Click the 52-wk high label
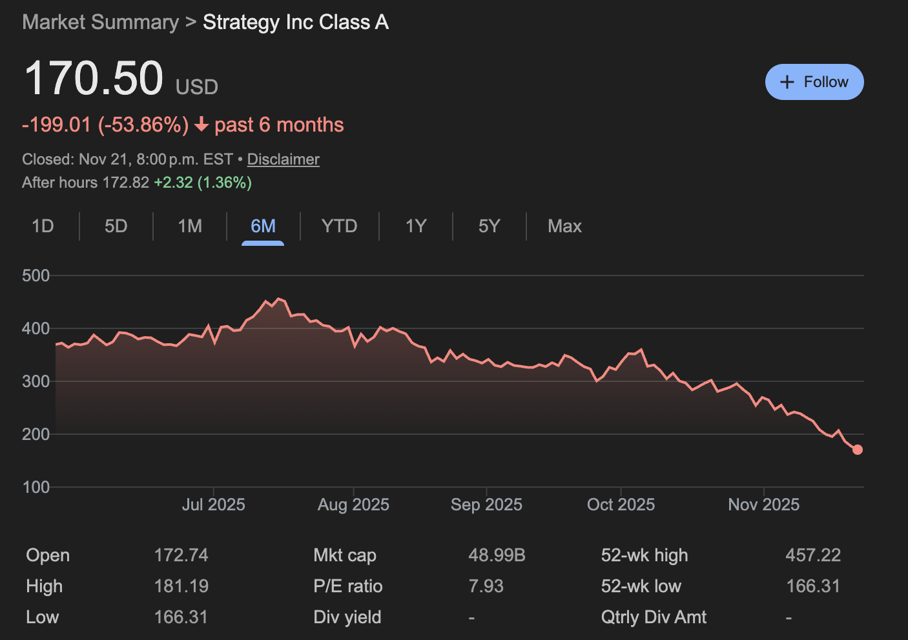This screenshot has height=640, width=908. click(645, 555)
